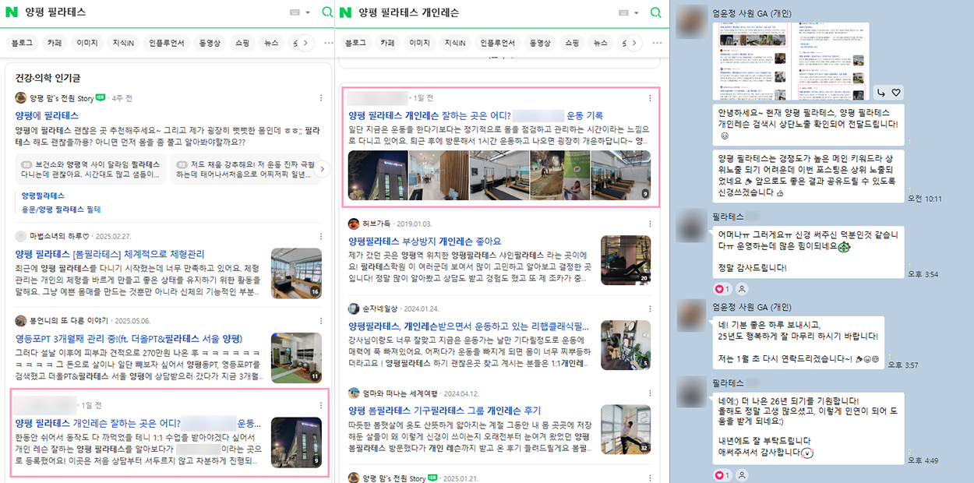Click 마법소녀의 하루 blog profile avatar
The height and width of the screenshot is (483, 974).
tap(20, 235)
